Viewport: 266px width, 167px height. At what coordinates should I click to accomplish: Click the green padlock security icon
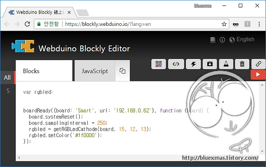coord(39,24)
